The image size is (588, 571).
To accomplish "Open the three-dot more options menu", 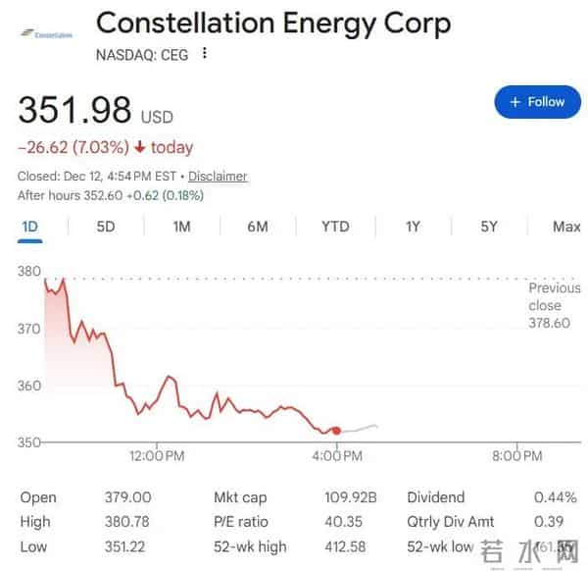I will pos(204,54).
